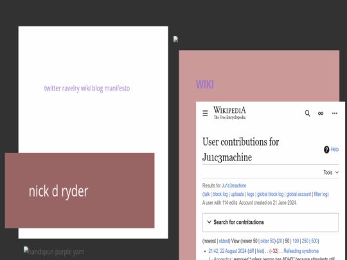This screenshot has width=347, height=260.
Task: Click the Wikipedia search magnifier icon
Action: point(307,113)
